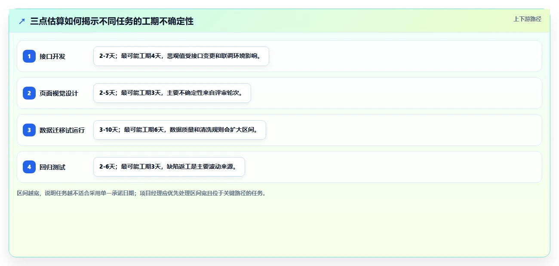Select the 页面视觉设计 task name
This screenshot has width=559, height=266.
(x=59, y=93)
